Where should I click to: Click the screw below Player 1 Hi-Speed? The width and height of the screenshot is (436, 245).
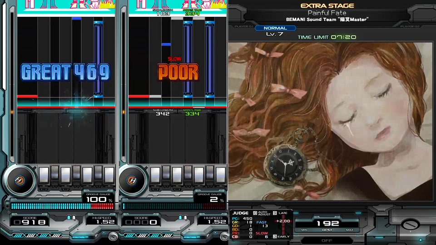[x=113, y=236]
